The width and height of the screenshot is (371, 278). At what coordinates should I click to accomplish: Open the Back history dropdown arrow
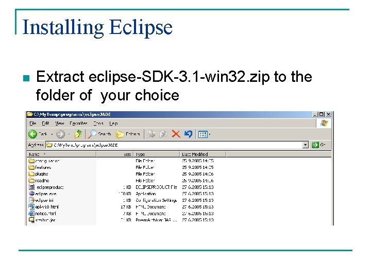pos(52,134)
